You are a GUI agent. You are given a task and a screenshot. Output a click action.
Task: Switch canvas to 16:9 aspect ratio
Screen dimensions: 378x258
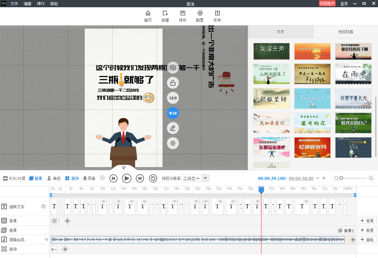click(x=173, y=98)
